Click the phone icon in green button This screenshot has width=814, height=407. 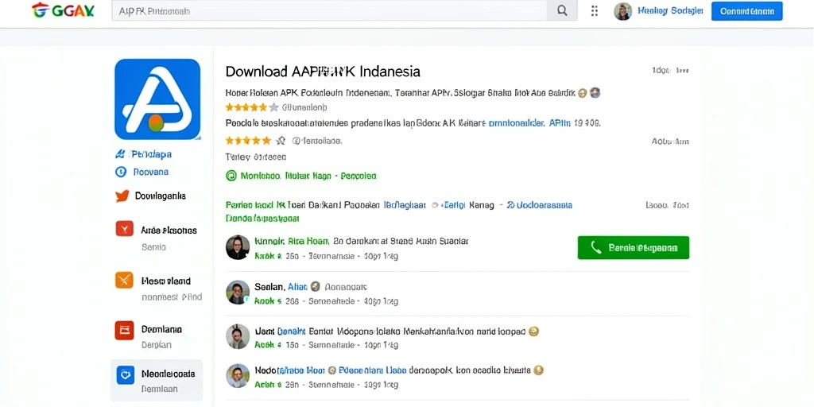(596, 248)
